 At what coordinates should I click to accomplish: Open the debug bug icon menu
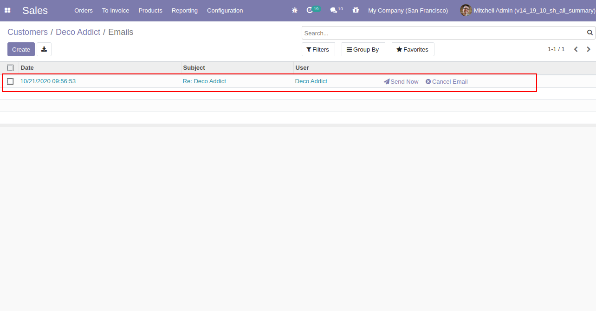295,10
